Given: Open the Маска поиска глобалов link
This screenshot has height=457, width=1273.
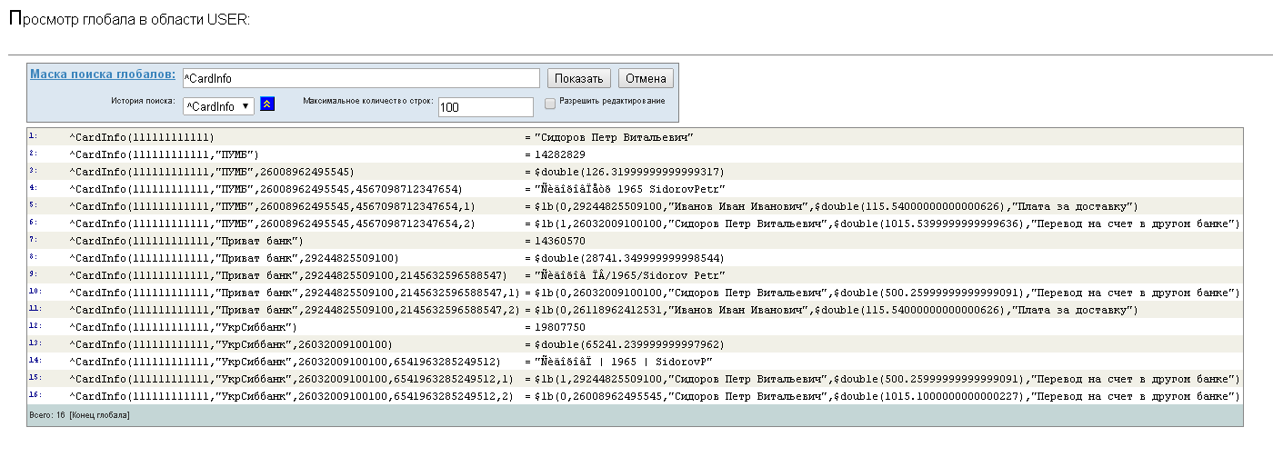Looking at the screenshot, I should point(103,75).
